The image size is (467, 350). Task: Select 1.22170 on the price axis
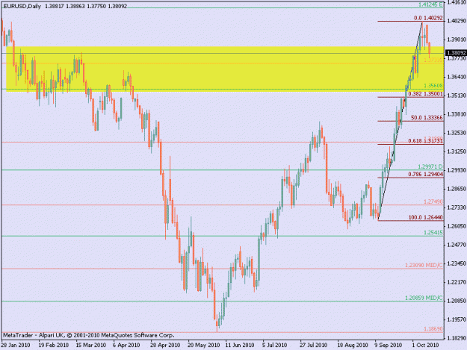pyautogui.click(x=457, y=282)
